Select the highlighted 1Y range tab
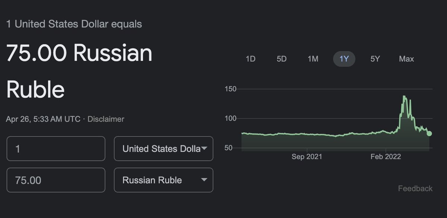This screenshot has height=218, width=447. coord(344,59)
